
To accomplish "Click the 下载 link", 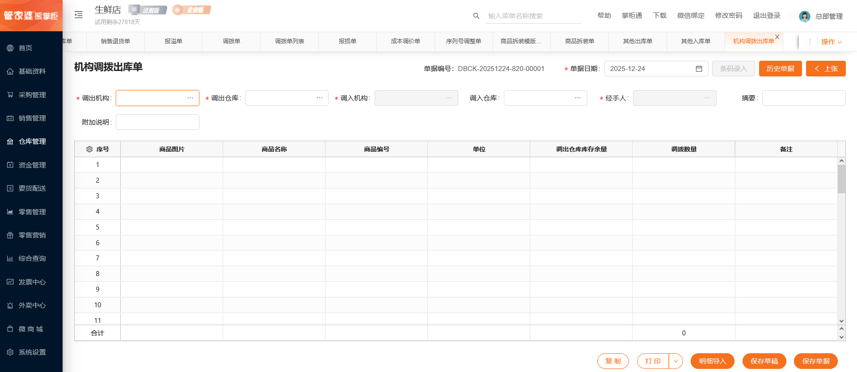I will click(x=659, y=16).
